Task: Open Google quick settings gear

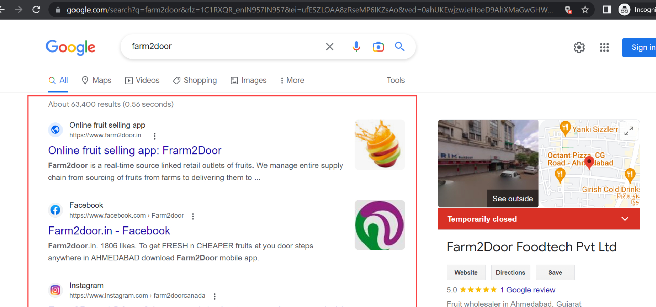Action: [579, 47]
